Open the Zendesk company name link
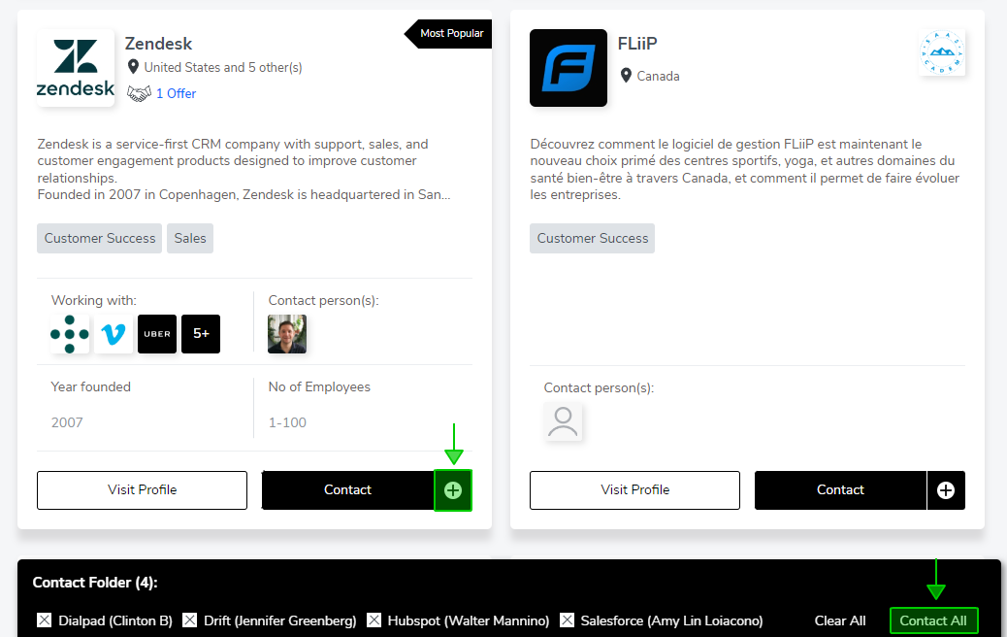The image size is (1007, 637). pyautogui.click(x=159, y=44)
